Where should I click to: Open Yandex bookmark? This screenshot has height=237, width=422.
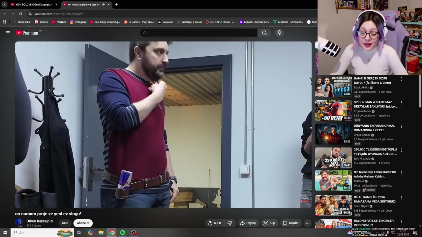[42, 22]
